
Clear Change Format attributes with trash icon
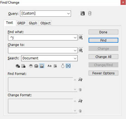[x=80, y=111]
